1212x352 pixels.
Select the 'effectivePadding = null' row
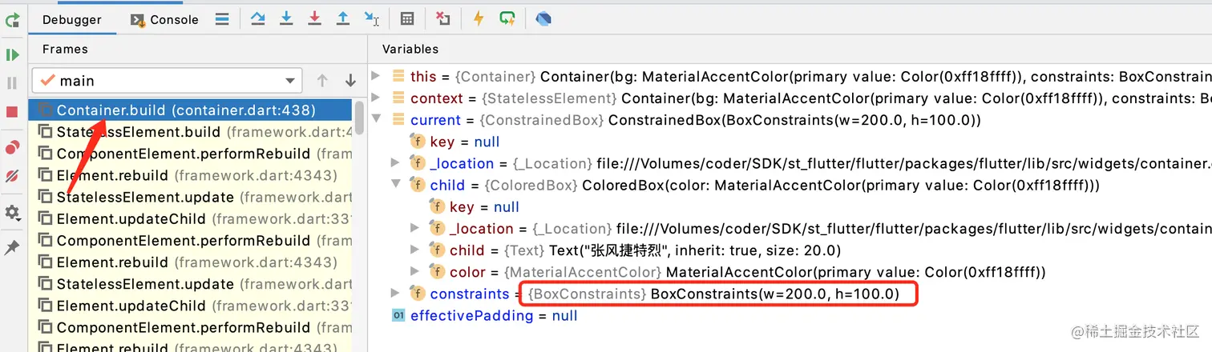coord(790,315)
